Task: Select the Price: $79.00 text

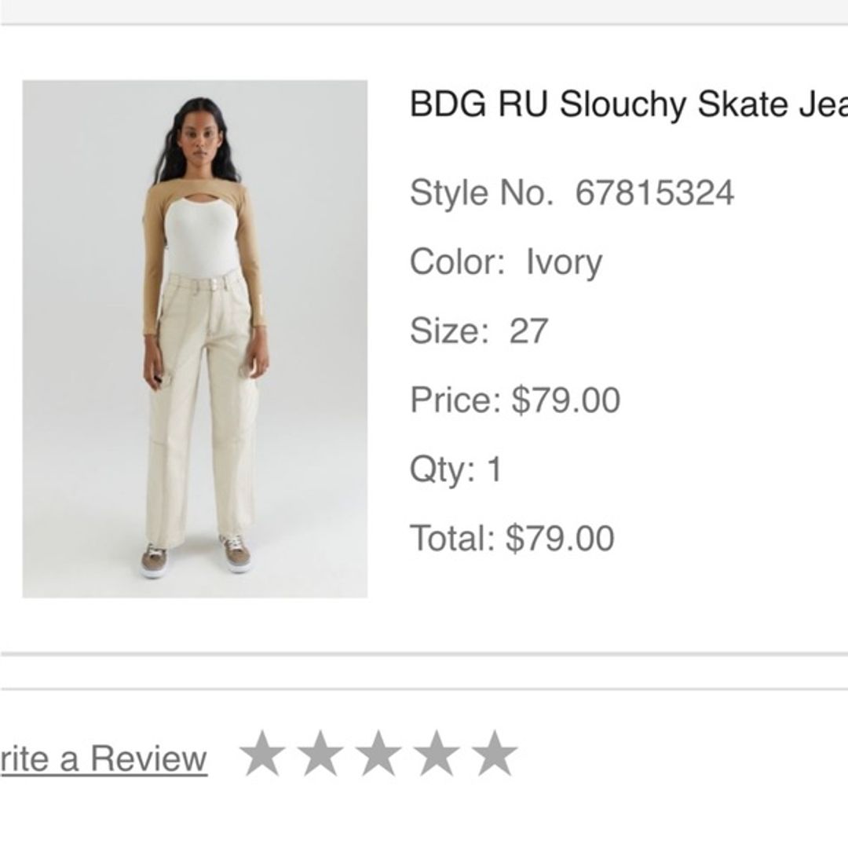Action: coord(514,400)
